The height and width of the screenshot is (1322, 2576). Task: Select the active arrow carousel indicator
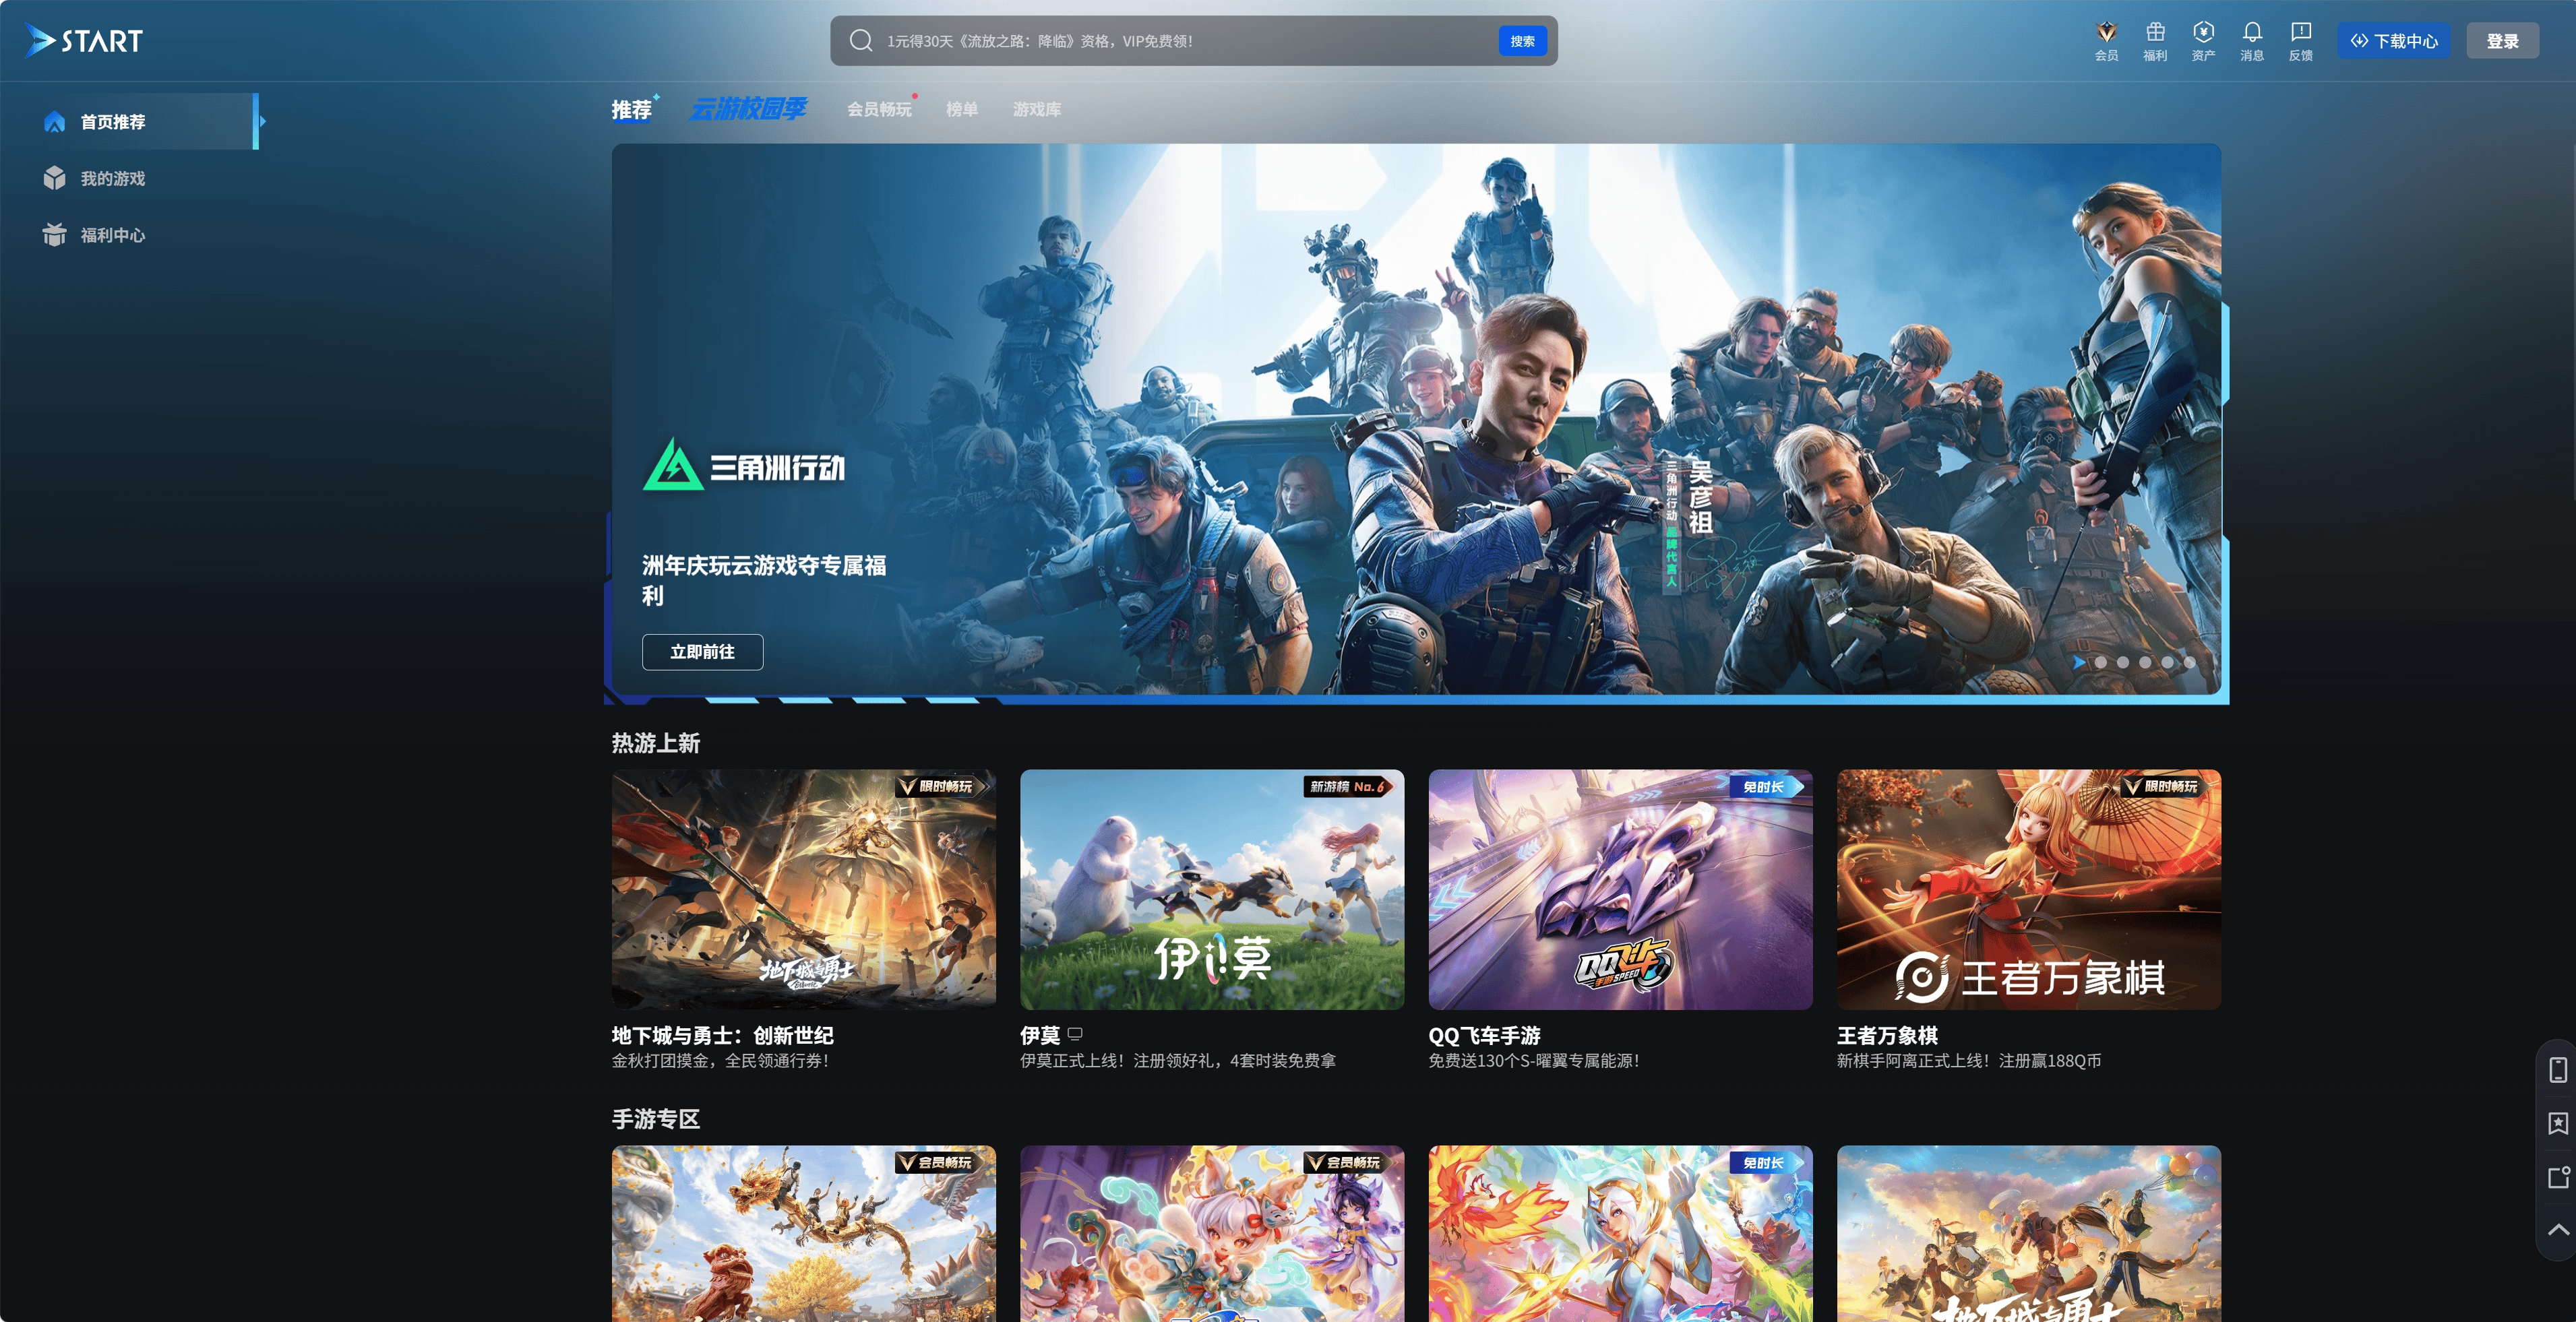coord(2079,662)
